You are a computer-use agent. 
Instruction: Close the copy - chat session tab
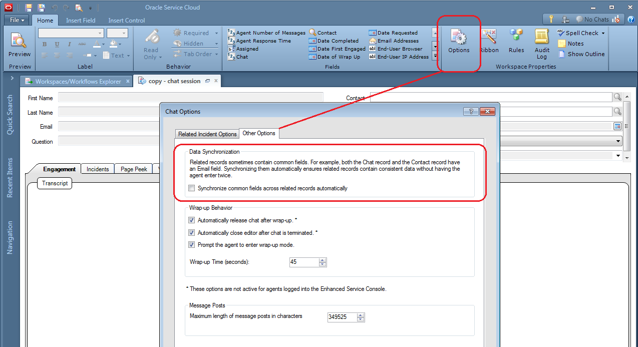coord(216,81)
